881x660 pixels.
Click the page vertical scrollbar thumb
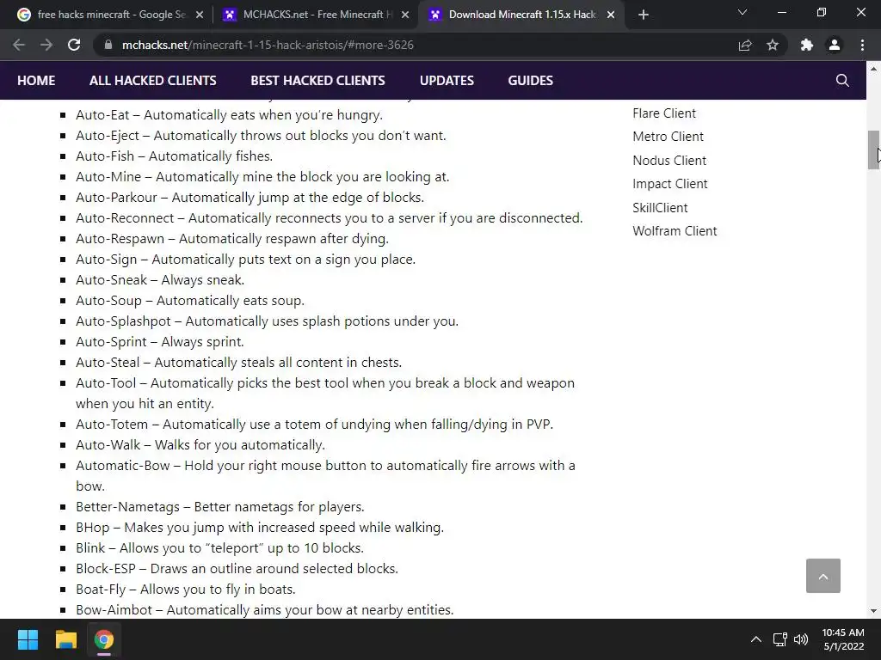[873, 150]
